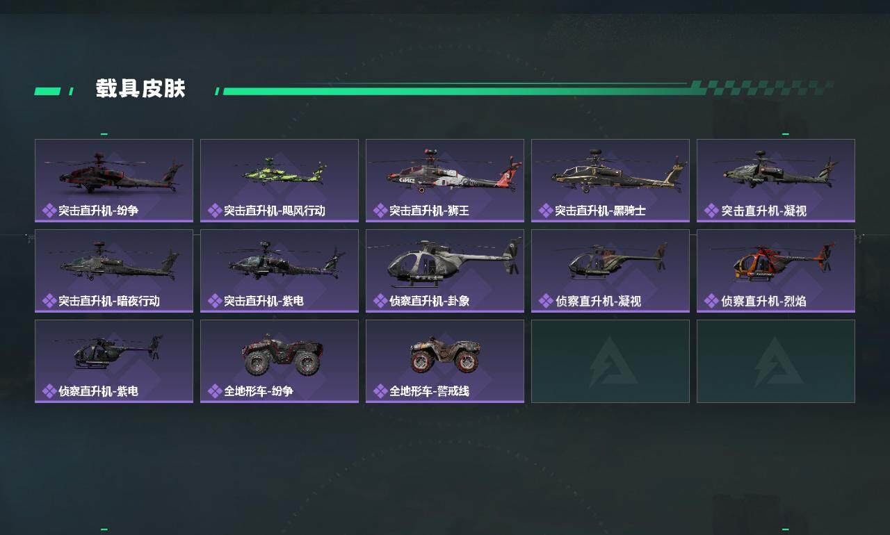
Task: Select the 突击直升机-紫电 skin card
Action: [280, 271]
